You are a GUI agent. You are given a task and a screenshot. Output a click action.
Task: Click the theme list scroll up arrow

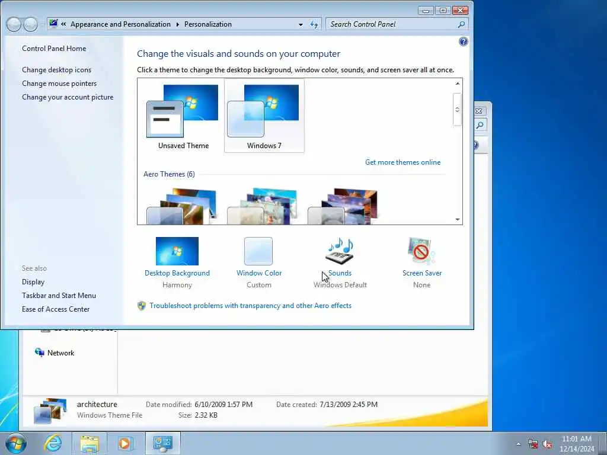[457, 84]
